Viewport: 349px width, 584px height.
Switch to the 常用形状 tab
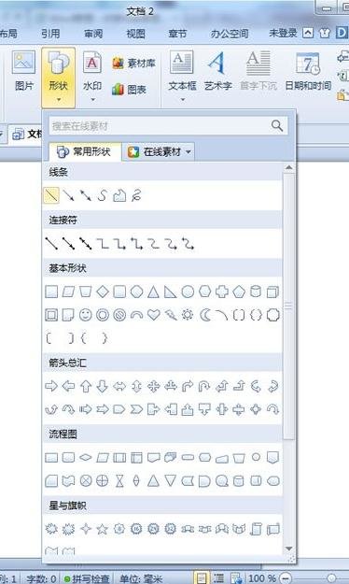[x=85, y=151]
